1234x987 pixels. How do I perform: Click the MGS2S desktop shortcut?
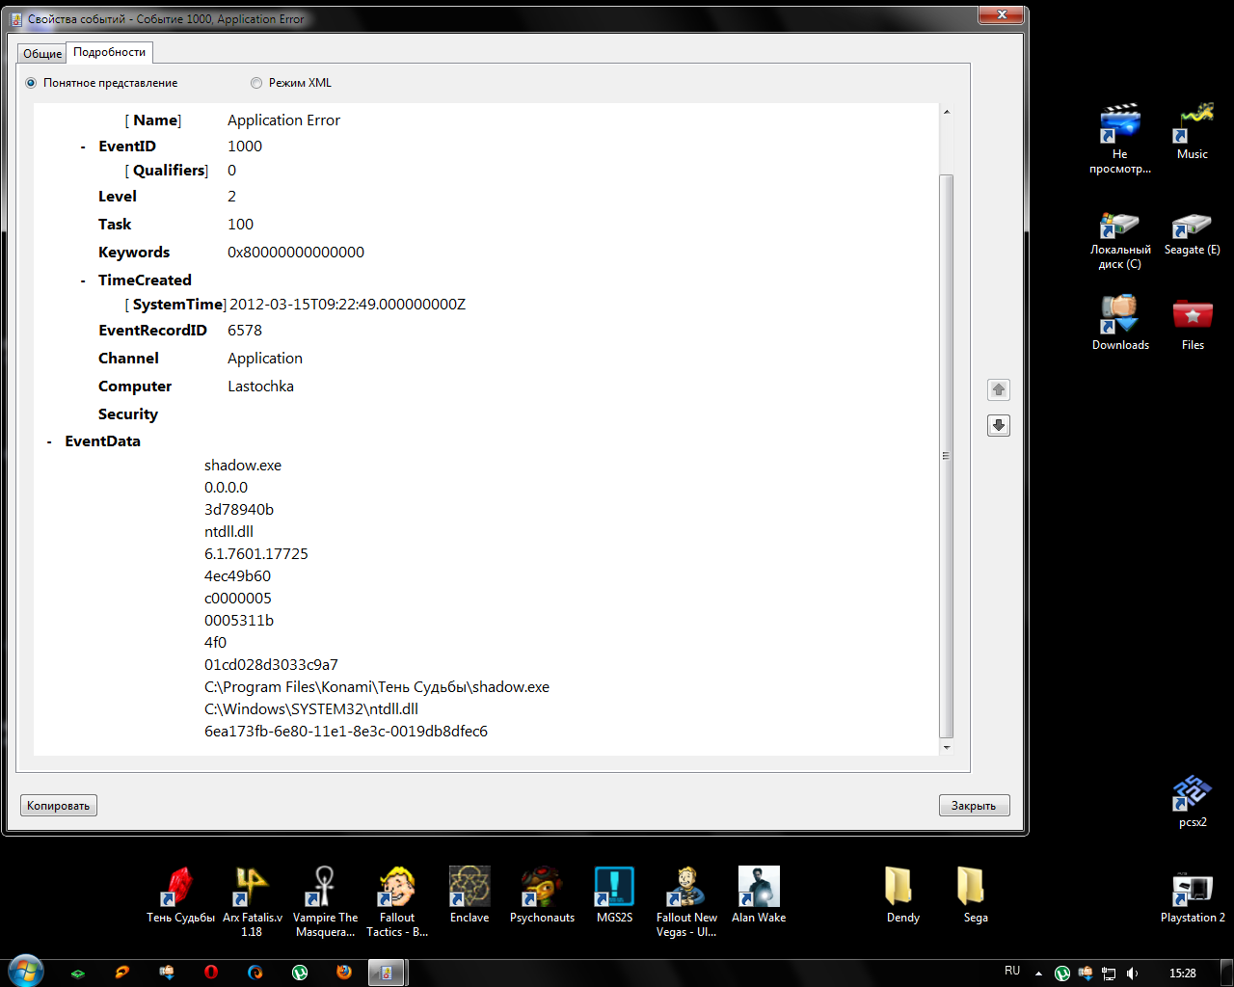[x=614, y=894]
